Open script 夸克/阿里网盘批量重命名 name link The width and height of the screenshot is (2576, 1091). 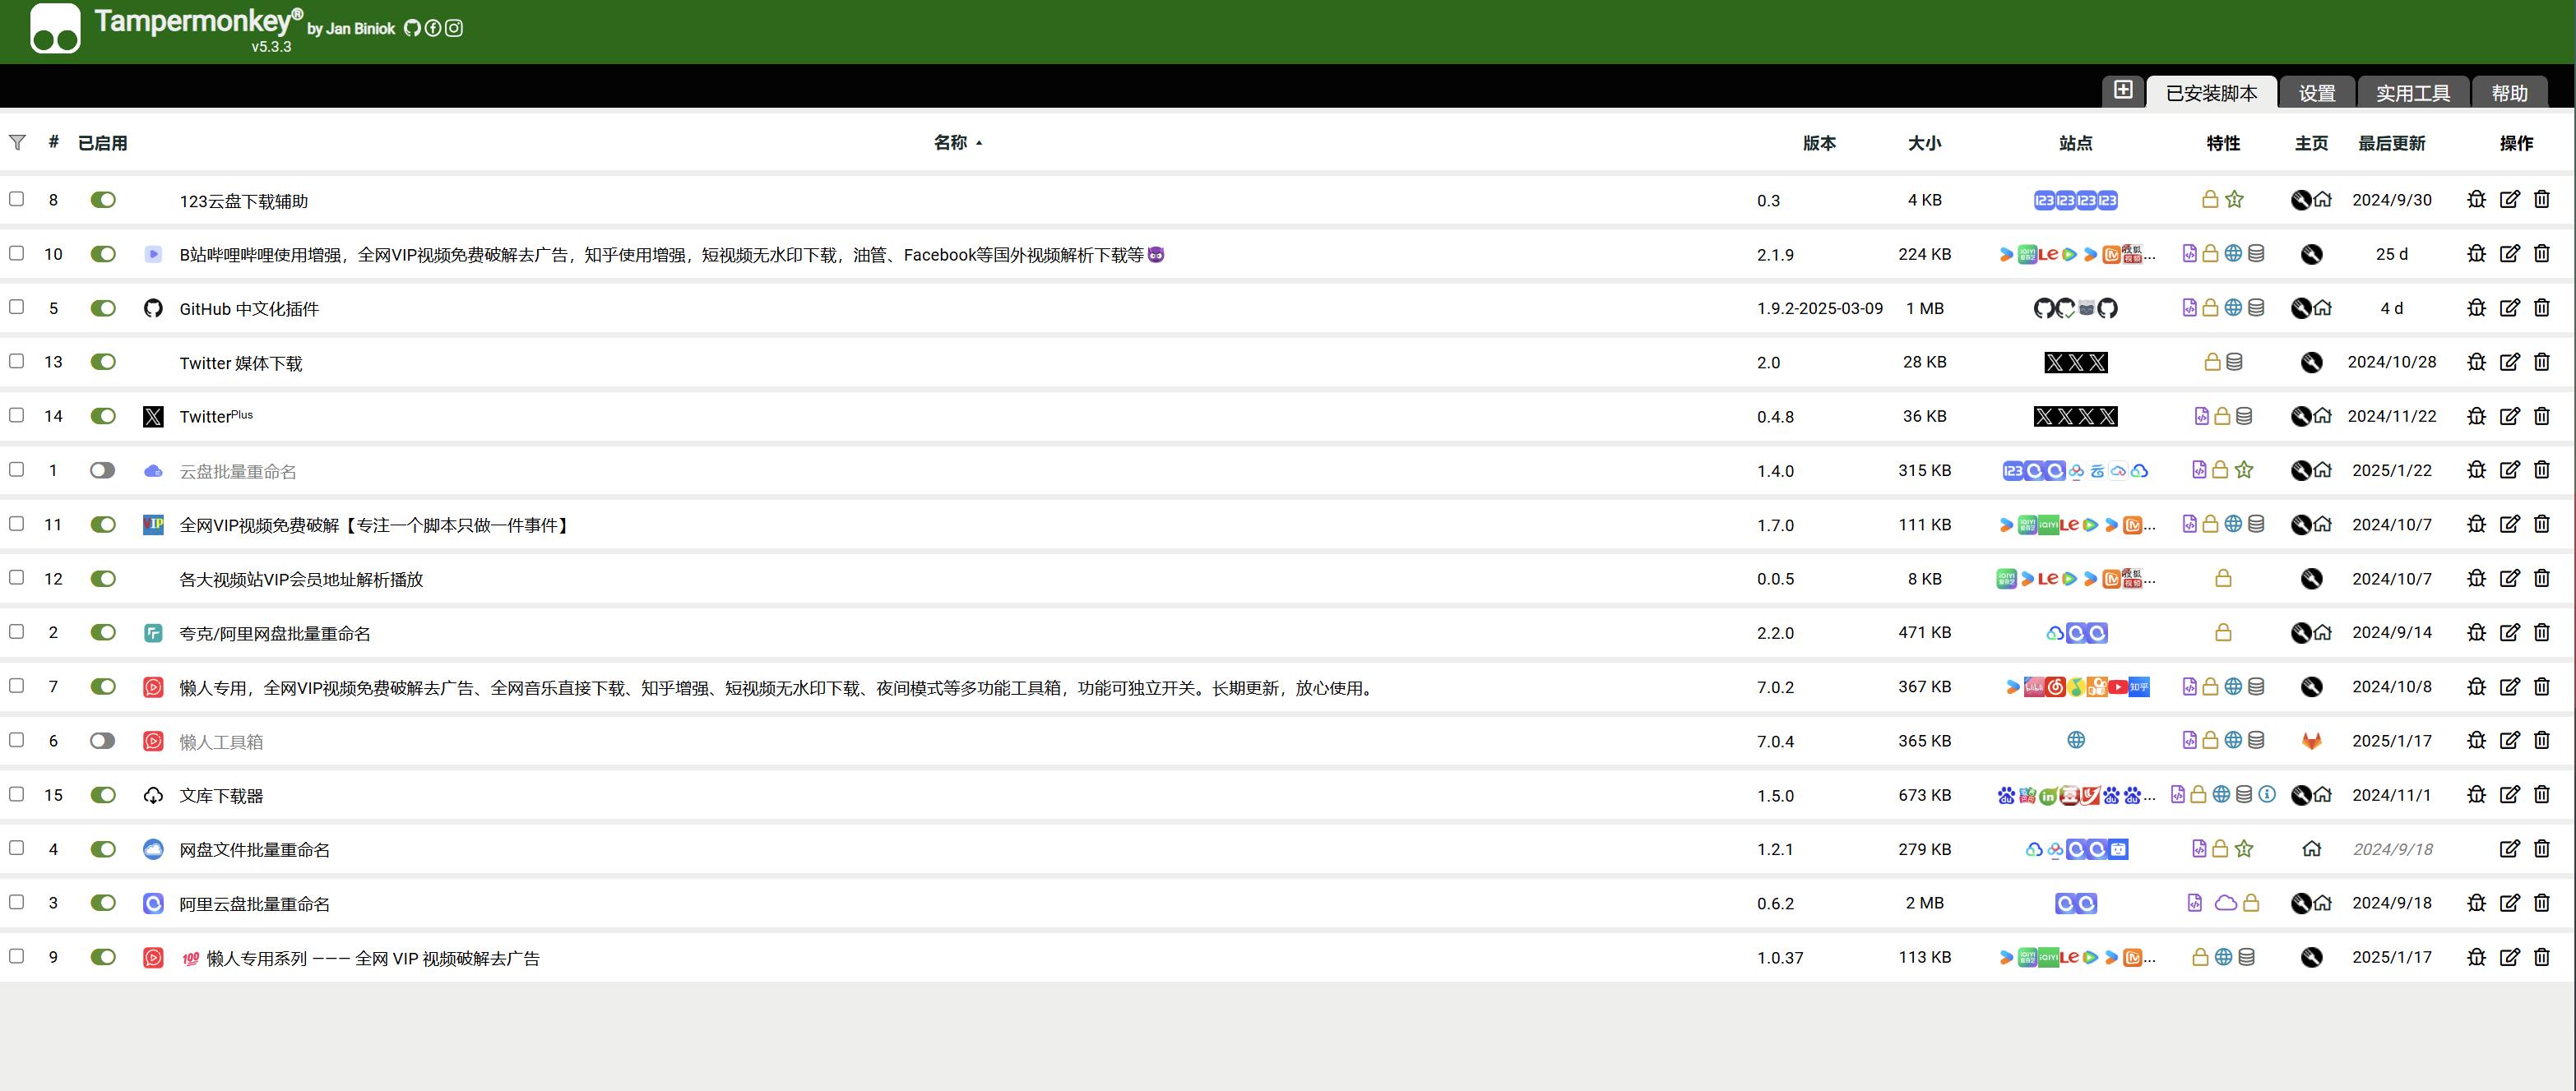pos(275,633)
